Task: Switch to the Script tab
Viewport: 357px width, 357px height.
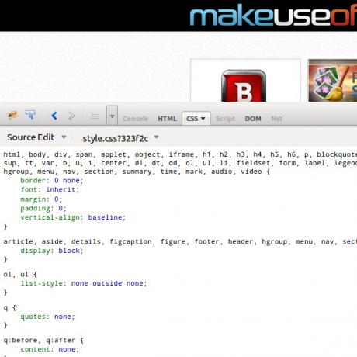Action: tap(225, 119)
